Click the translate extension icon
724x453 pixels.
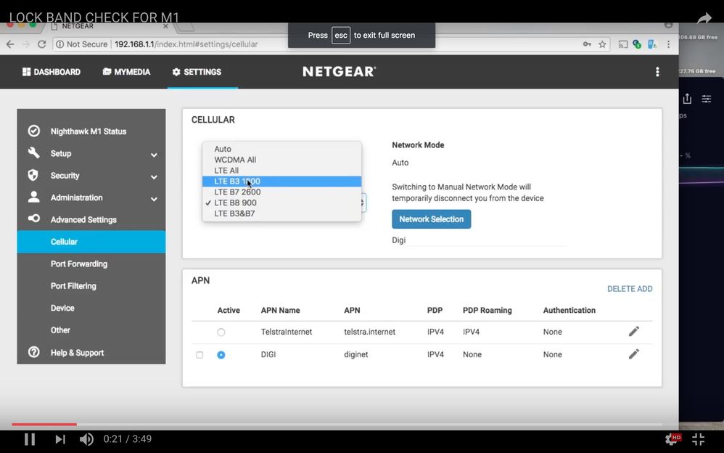[652, 44]
